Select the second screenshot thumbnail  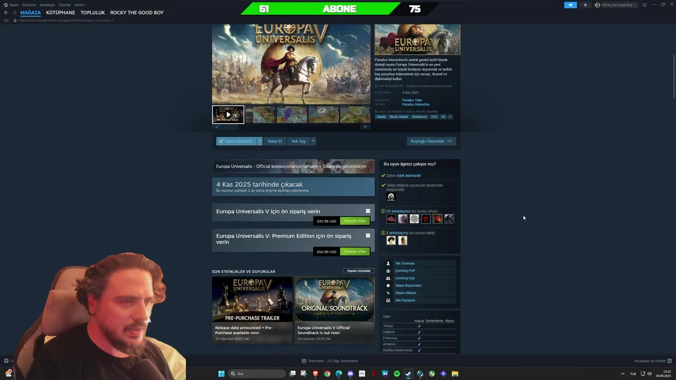(x=260, y=115)
